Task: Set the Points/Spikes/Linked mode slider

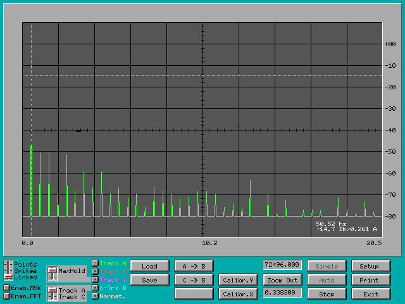Action: point(8,270)
